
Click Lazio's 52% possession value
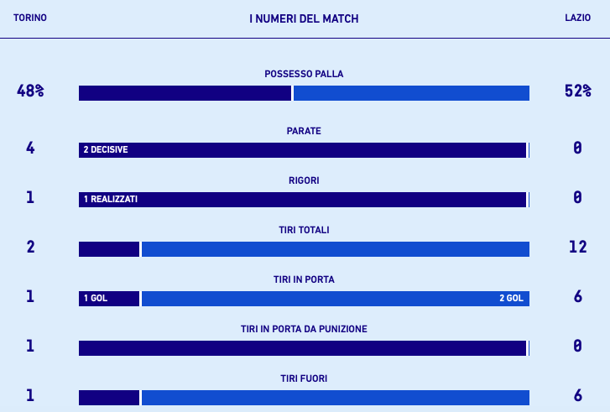tap(577, 92)
